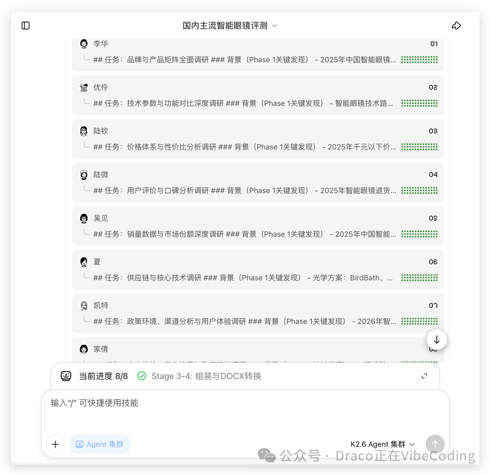This screenshot has width=490, height=475.
Task: Click the agent cluster progress face icon
Action: pyautogui.click(x=66, y=376)
